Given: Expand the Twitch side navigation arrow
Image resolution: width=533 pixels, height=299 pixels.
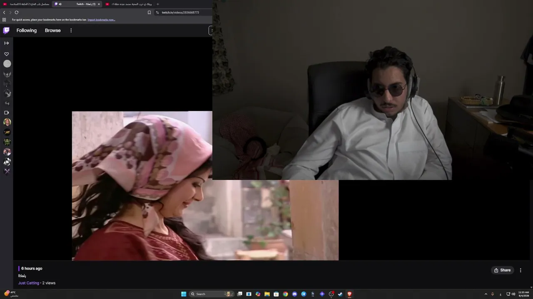Looking at the screenshot, I should click(x=7, y=43).
